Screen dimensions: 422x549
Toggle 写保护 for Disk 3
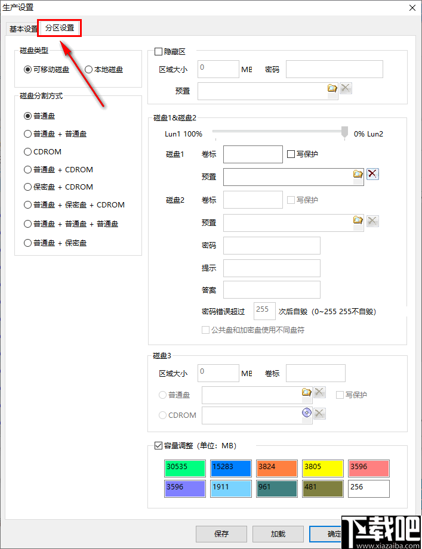click(340, 395)
